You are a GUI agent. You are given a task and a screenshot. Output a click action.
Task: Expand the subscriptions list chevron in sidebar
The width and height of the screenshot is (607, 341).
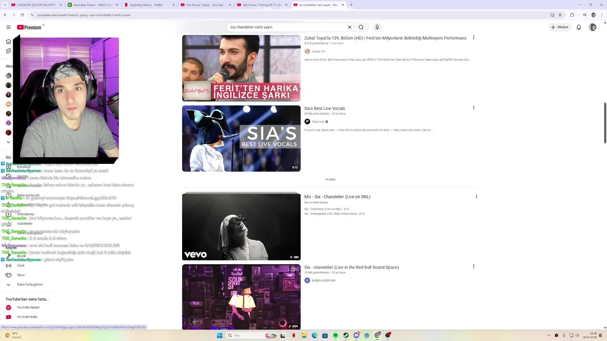tap(8, 142)
